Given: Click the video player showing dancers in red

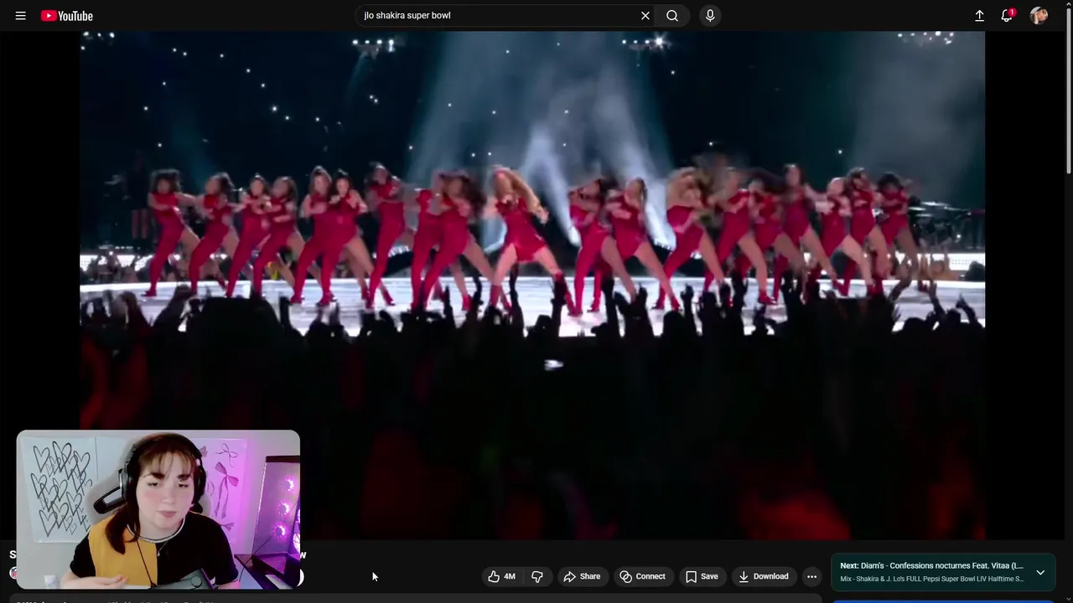Looking at the screenshot, I should [x=532, y=285].
